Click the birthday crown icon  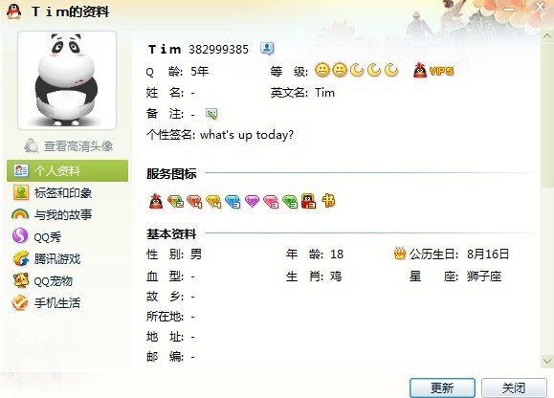click(400, 254)
